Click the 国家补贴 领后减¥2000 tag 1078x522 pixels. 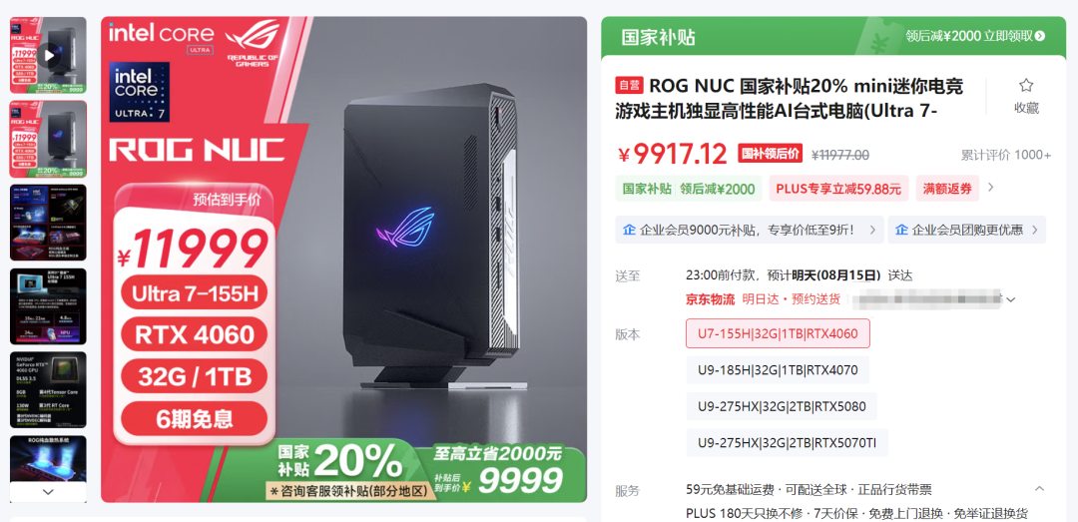pyautogui.click(x=688, y=189)
